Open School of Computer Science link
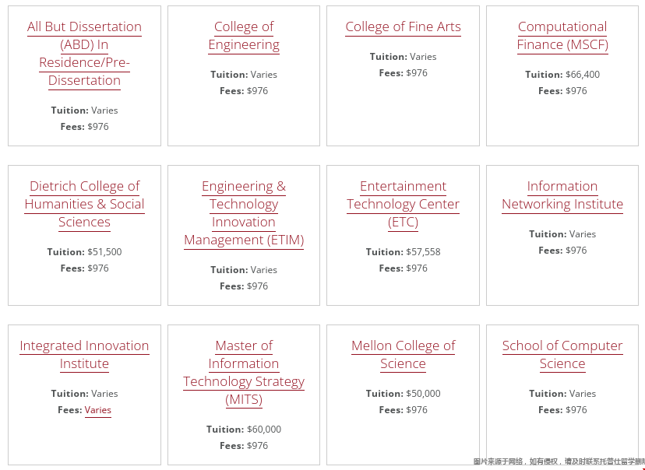 tap(562, 355)
